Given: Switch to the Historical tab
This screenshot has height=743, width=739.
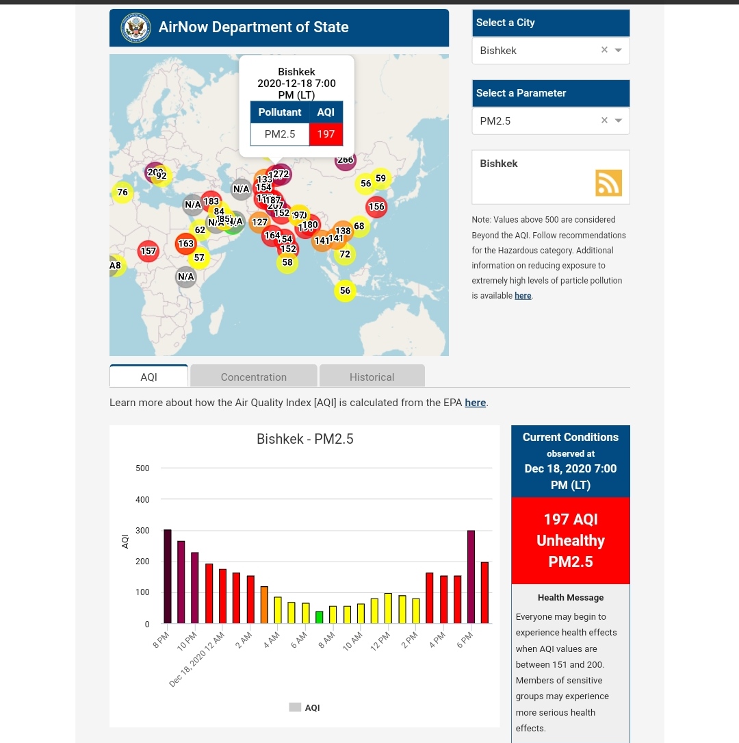Looking at the screenshot, I should (372, 377).
